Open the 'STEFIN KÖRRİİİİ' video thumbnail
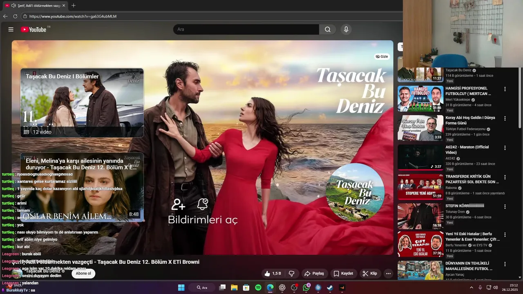This screenshot has height=294, width=523. click(x=420, y=216)
